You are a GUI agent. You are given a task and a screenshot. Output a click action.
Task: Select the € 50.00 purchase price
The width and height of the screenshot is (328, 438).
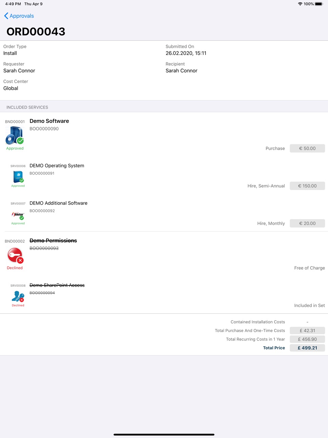click(307, 148)
